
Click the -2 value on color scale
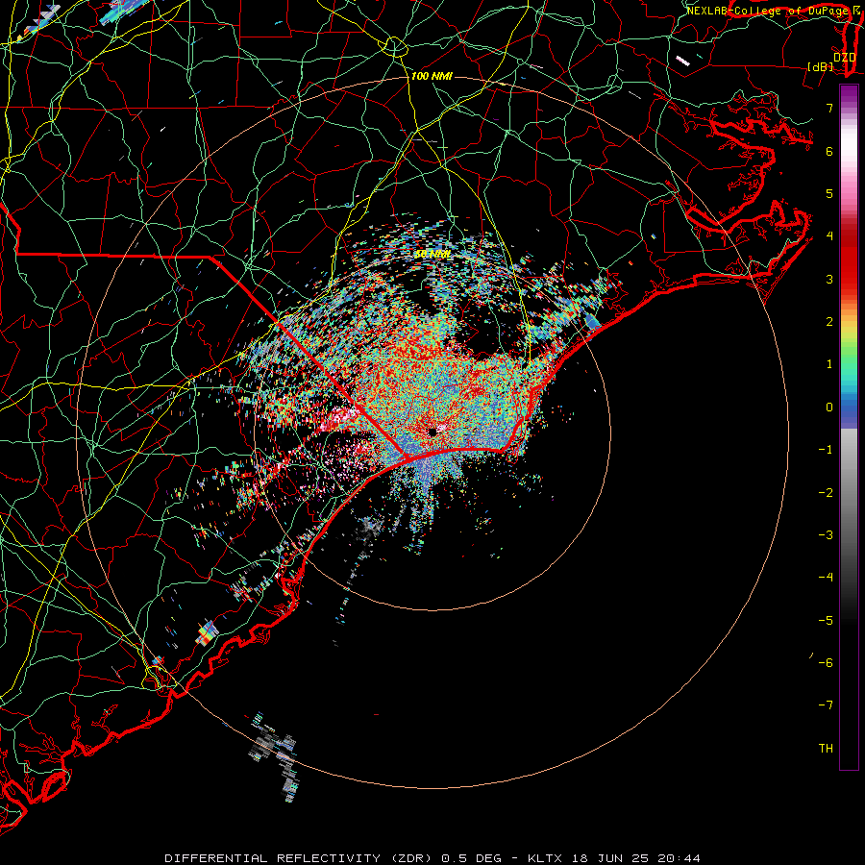[826, 492]
